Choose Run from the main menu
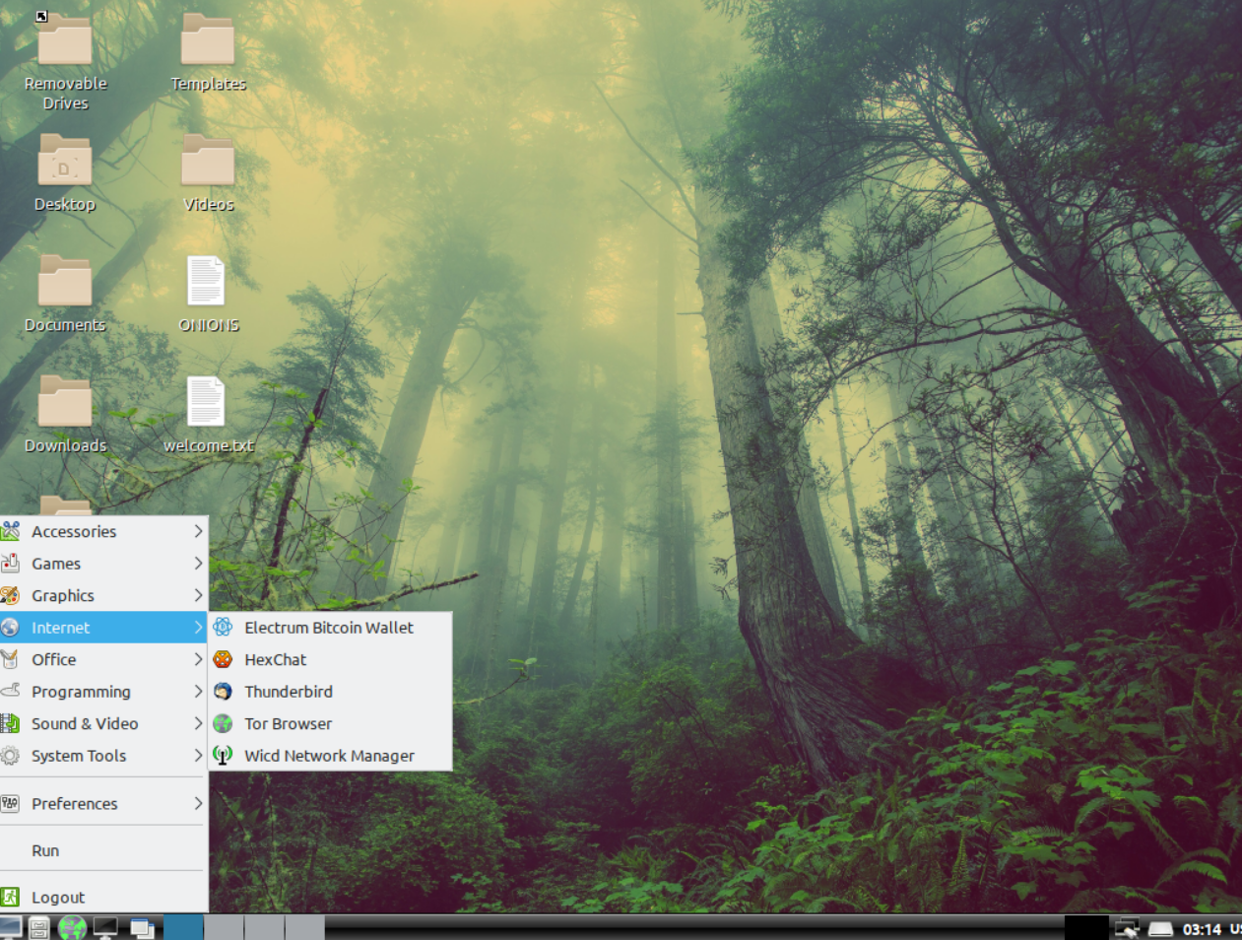This screenshot has width=1242, height=940. [103, 850]
